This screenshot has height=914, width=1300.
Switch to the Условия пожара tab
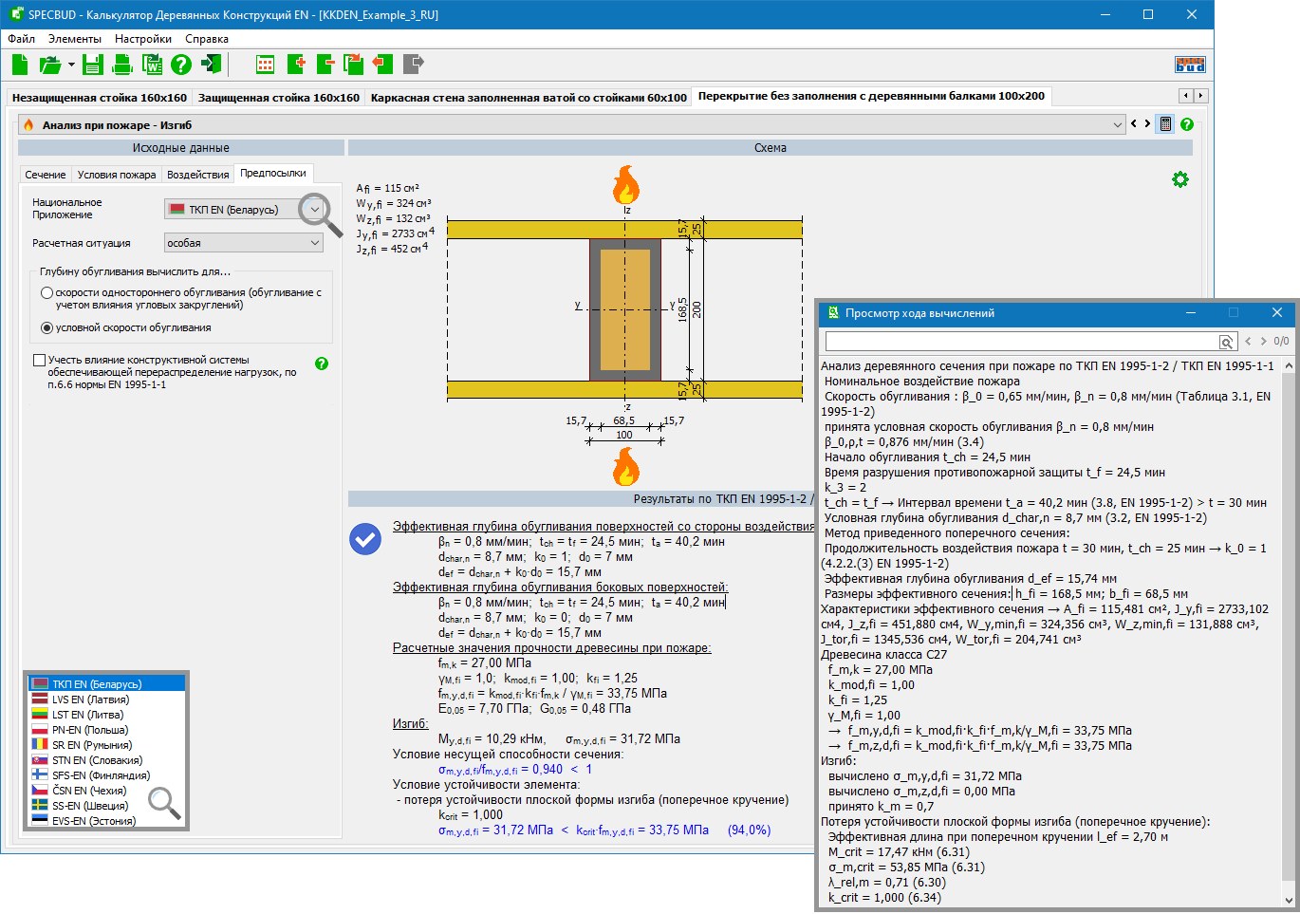pyautogui.click(x=117, y=175)
